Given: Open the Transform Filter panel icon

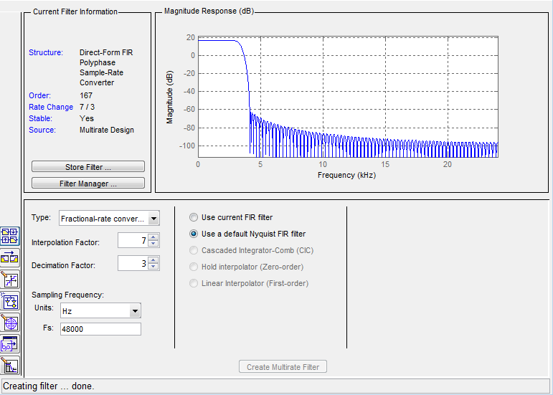Looking at the screenshot, I should (9, 258).
